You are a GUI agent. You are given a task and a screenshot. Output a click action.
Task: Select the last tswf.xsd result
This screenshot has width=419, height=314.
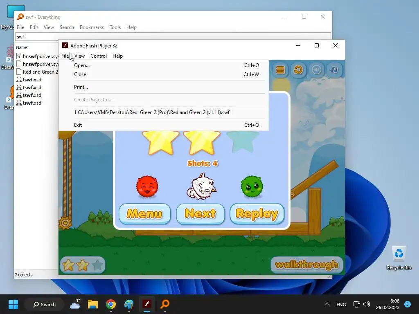(x=29, y=103)
